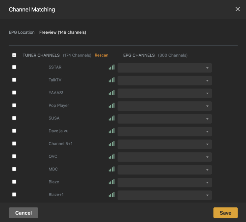
Task: Toggle the select-all tuner channels checkbox
Action: tap(14, 55)
